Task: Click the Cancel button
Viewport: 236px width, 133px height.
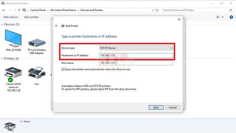Action: 173,107
